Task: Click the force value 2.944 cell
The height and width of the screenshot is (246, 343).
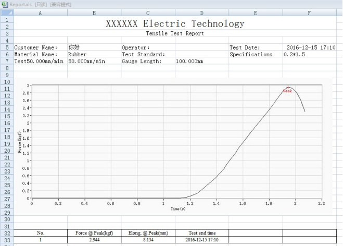Action: coord(94,240)
